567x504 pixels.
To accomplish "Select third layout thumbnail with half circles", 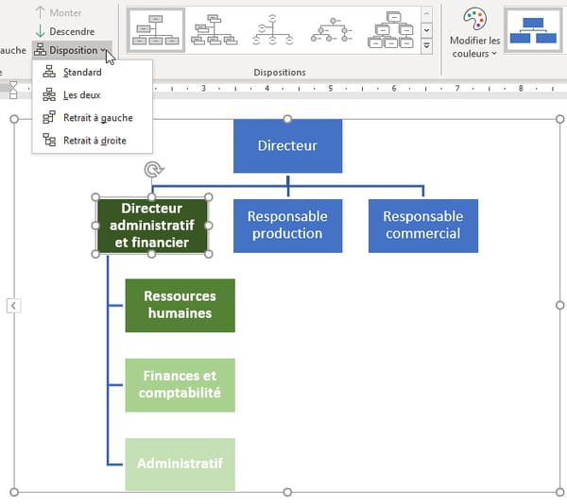I will point(273,30).
